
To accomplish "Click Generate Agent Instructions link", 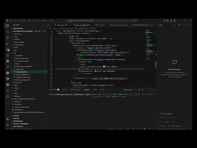I will (x=170, y=75).
